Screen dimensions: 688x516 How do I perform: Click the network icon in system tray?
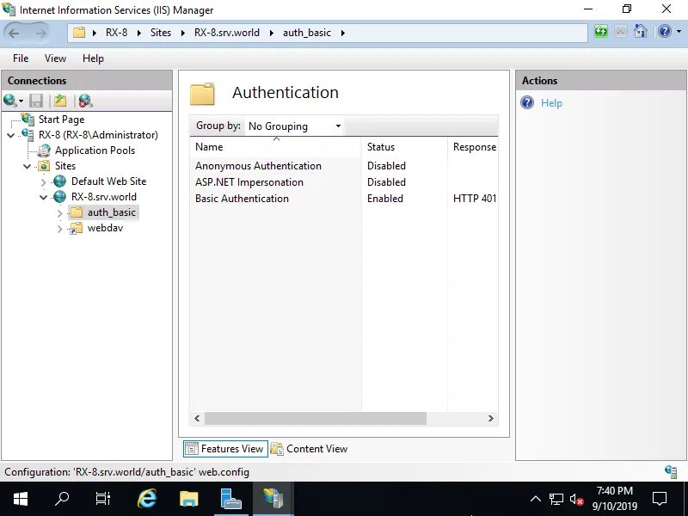click(556, 499)
